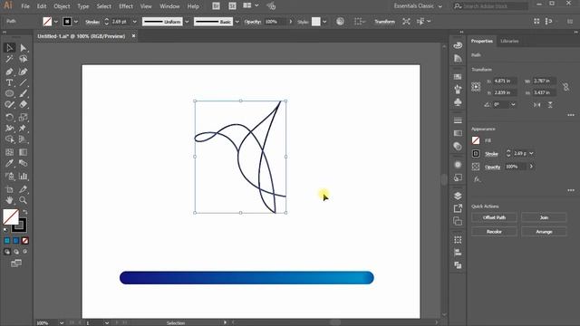
Task: Select the Selection tool (black arrow)
Action: [10, 48]
